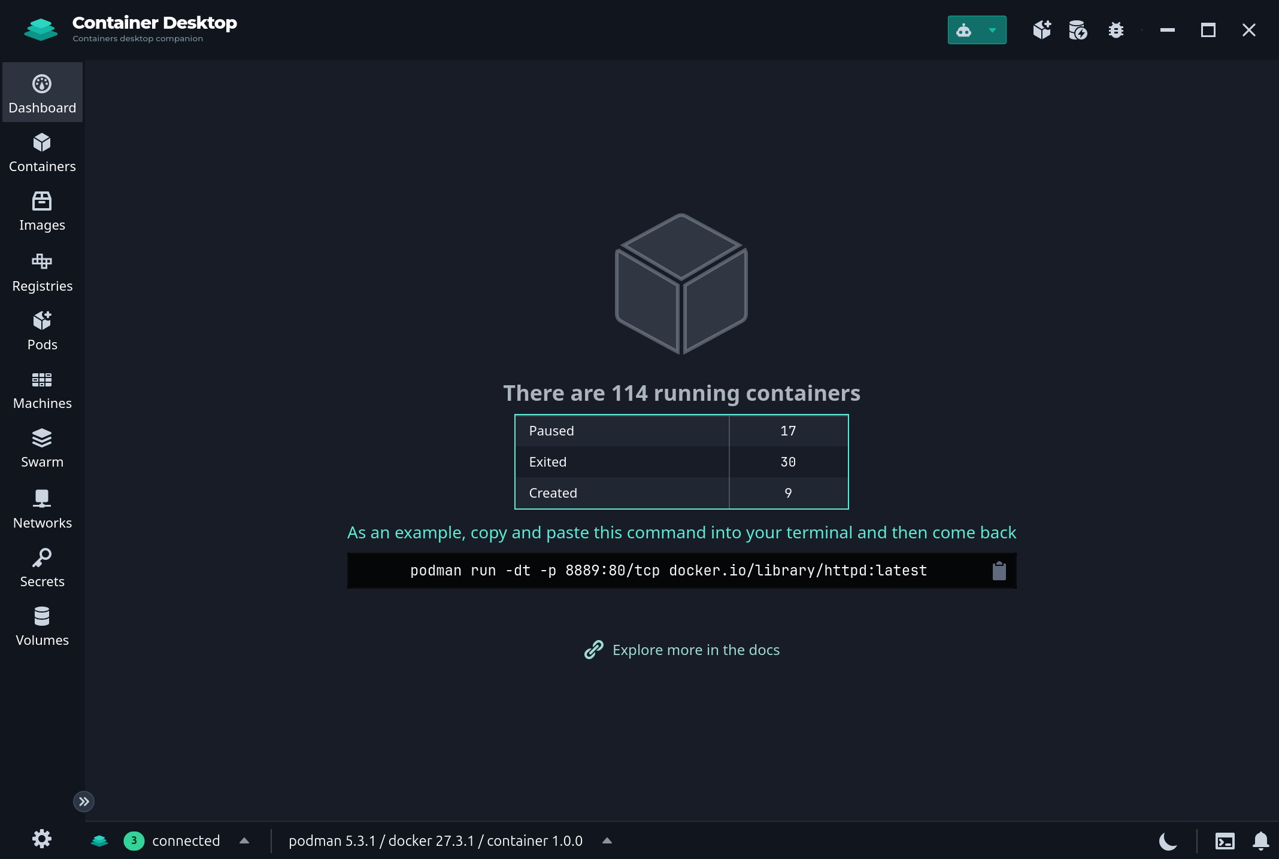Open the Dashboard section
The height and width of the screenshot is (859, 1279).
tap(42, 93)
